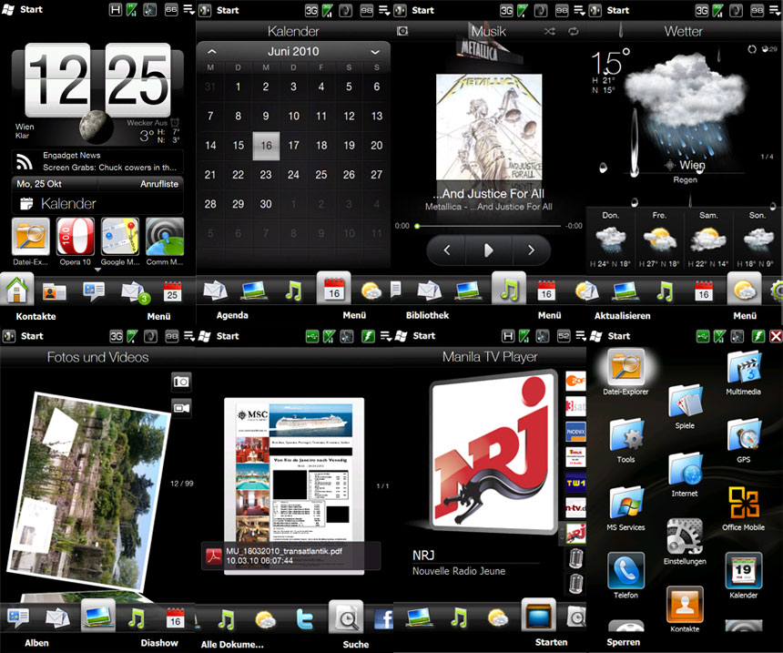Seek on music progress slider
The height and width of the screenshot is (653, 783).
(x=488, y=226)
